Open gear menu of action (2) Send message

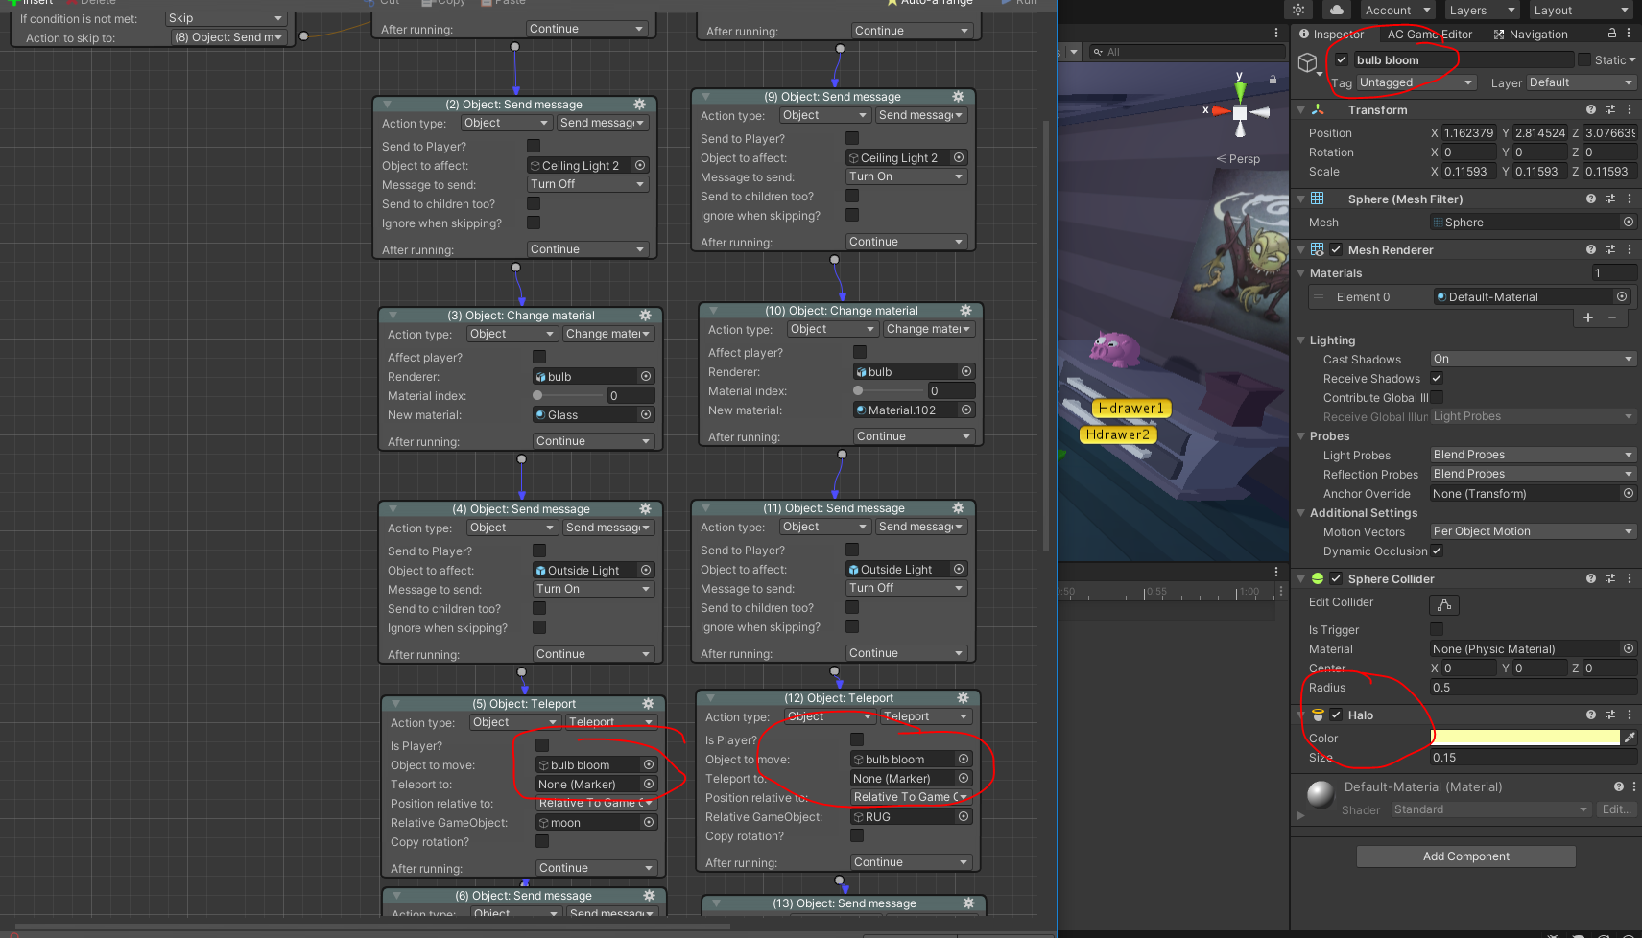click(639, 104)
